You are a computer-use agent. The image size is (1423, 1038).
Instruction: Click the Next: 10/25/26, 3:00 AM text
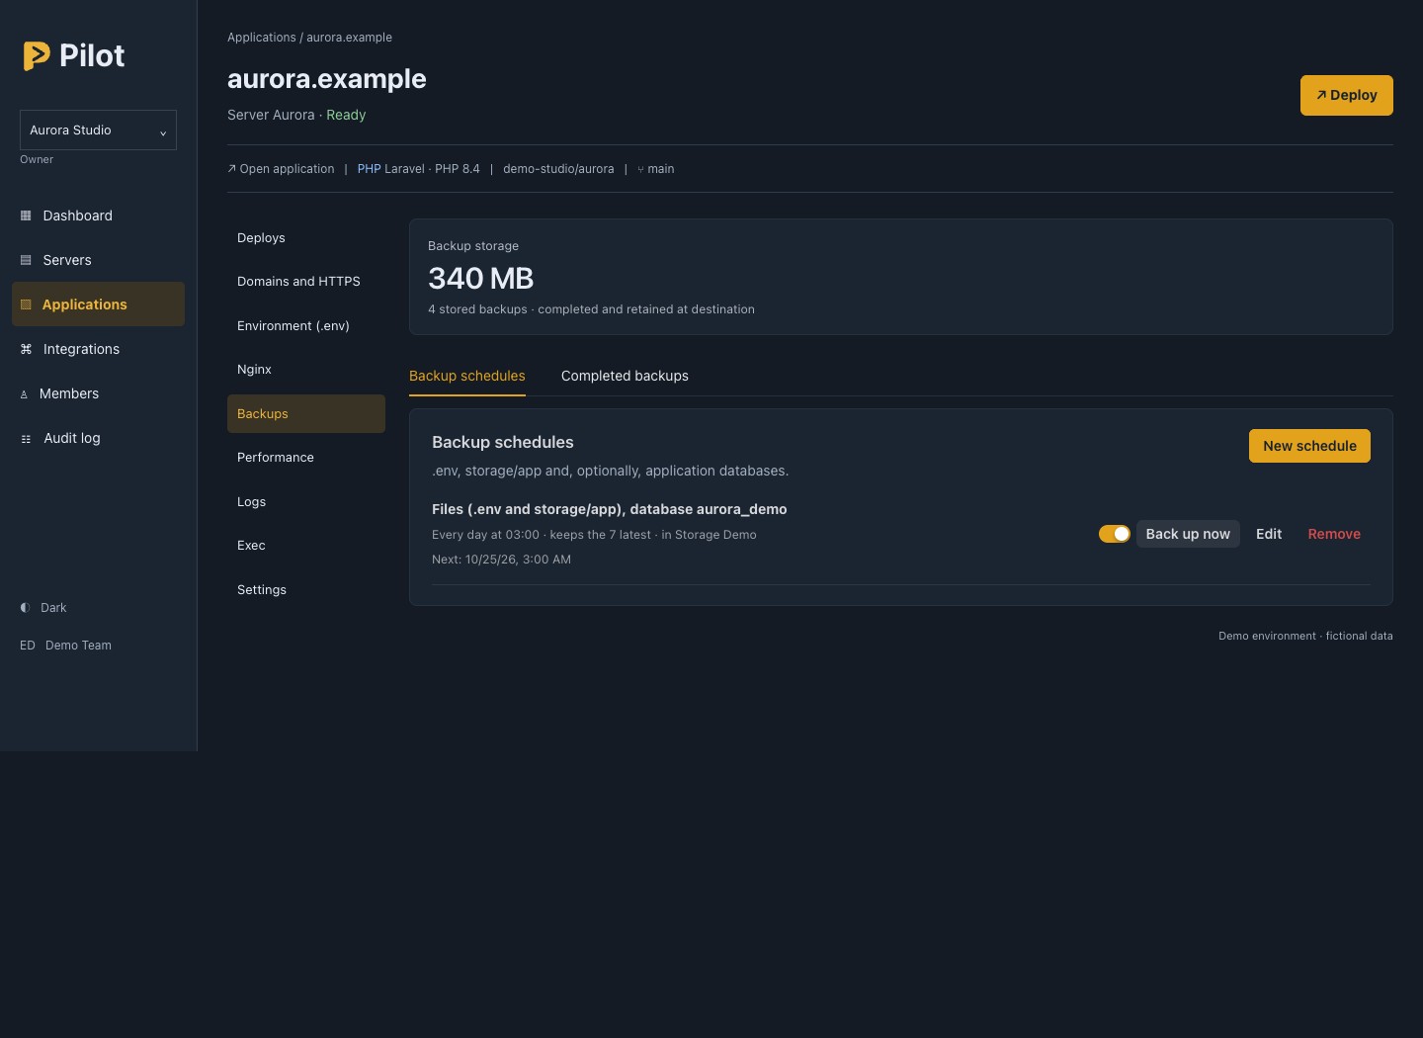[x=501, y=560]
